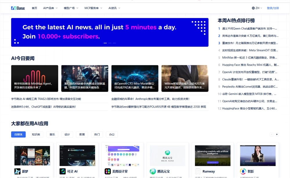The height and width of the screenshot is (178, 290).
Task: Open the 即梦 app screenshot thumbnail
Action: (x=32, y=155)
